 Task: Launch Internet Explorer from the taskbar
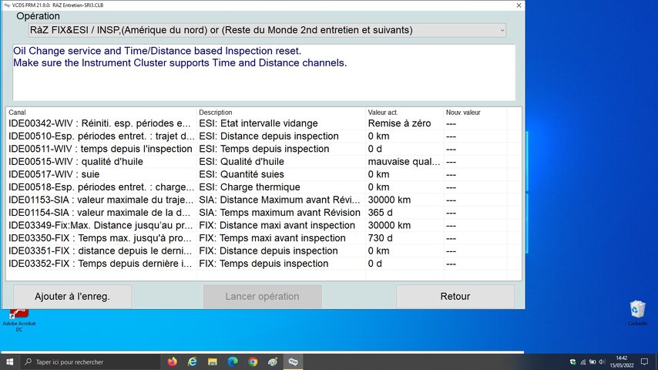pos(192,362)
